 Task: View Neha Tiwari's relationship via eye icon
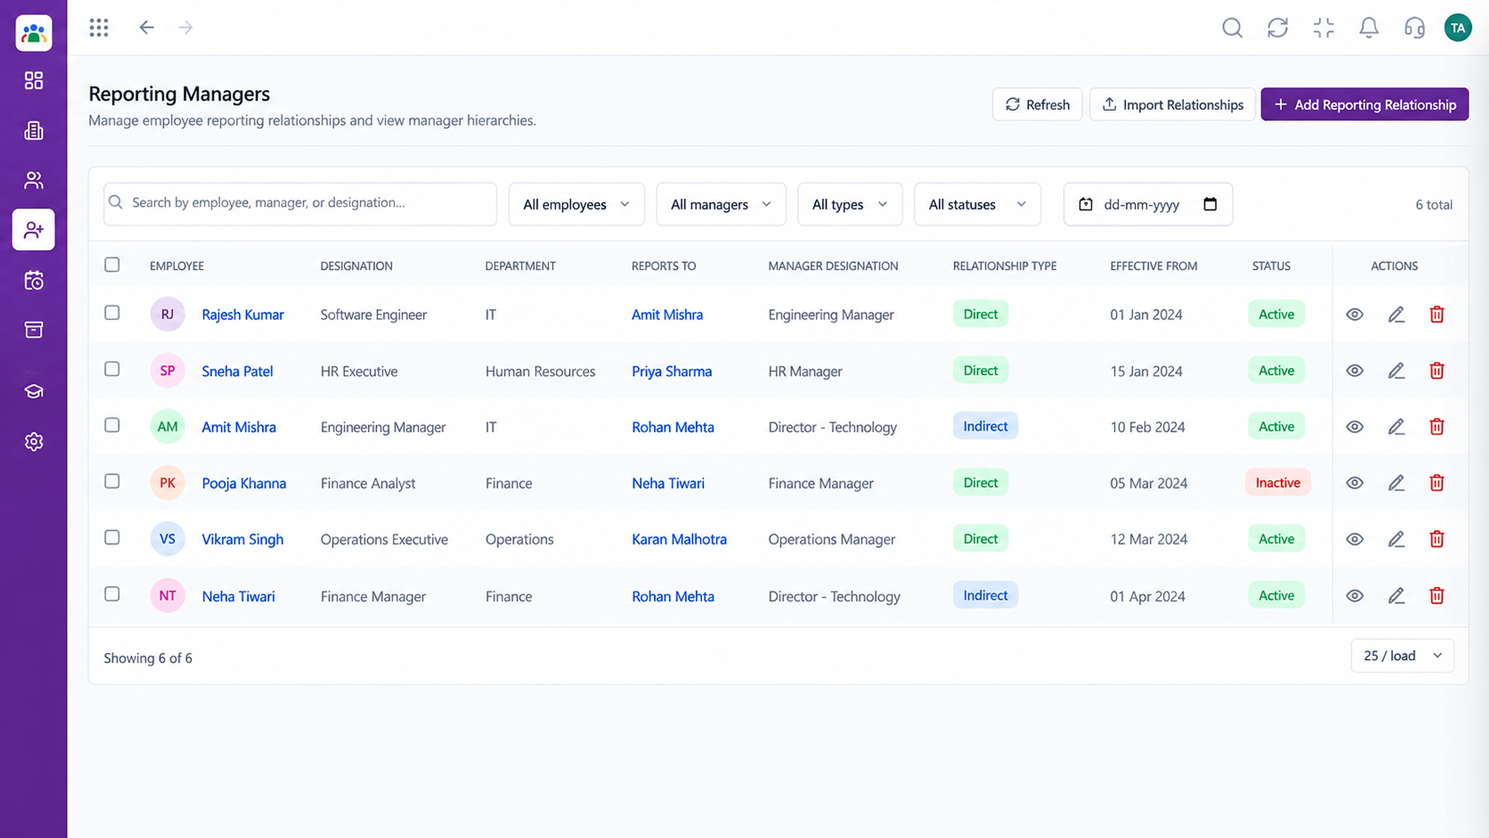[x=1355, y=595]
